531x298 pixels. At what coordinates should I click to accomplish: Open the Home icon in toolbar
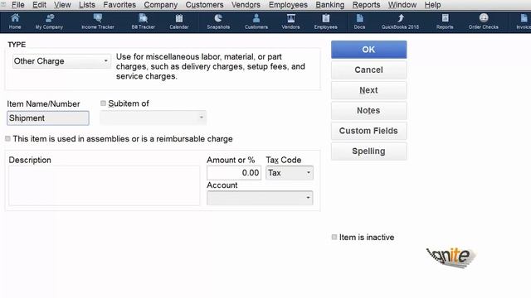pos(15,22)
